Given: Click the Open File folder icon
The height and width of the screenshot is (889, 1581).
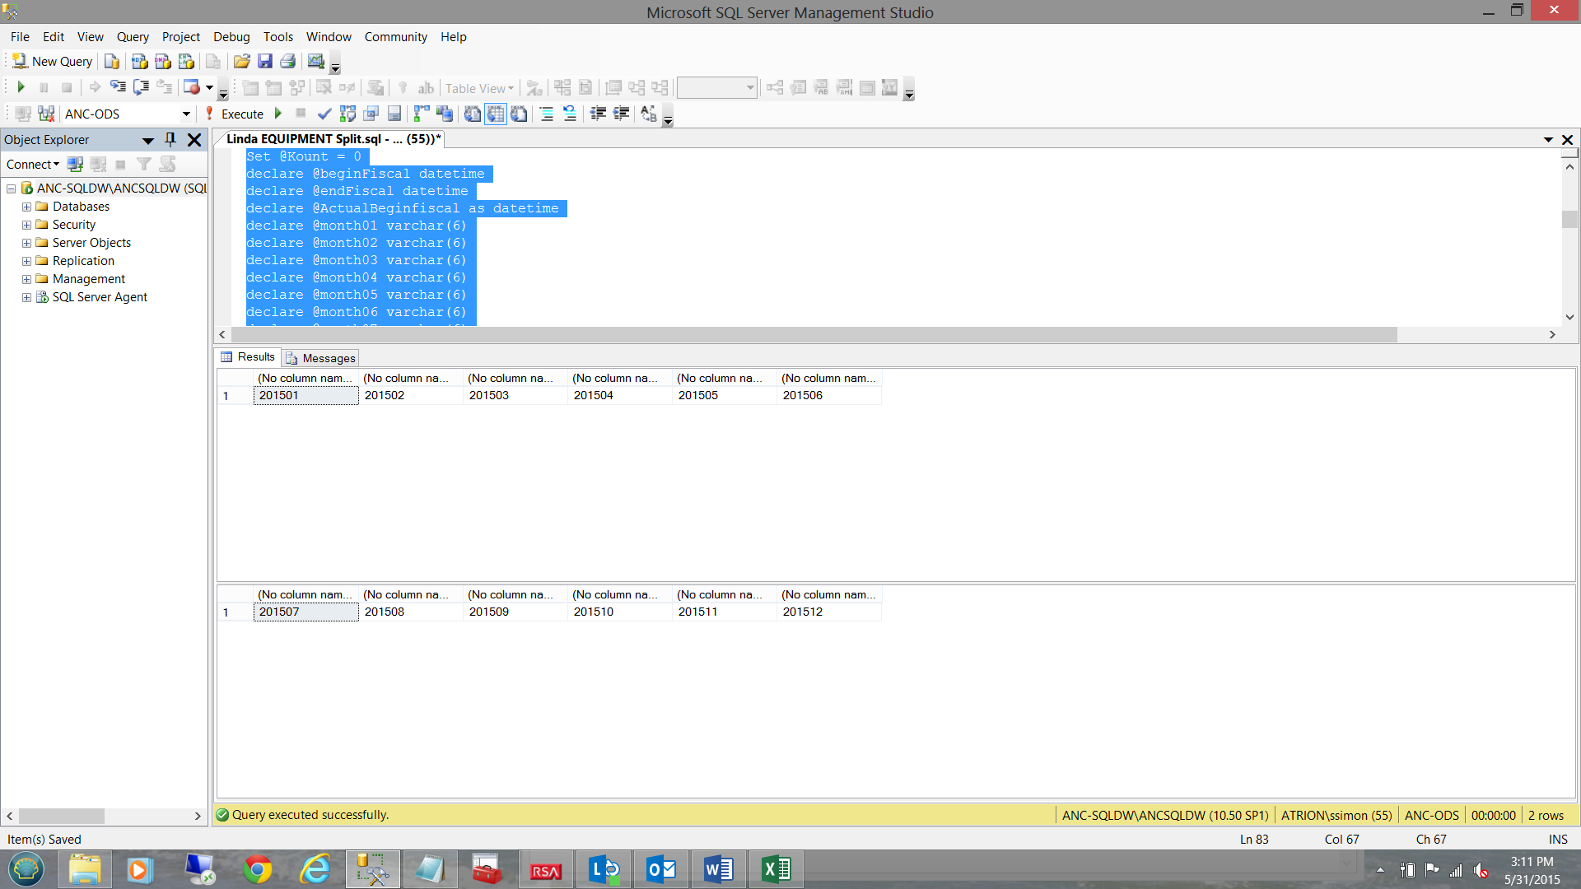Looking at the screenshot, I should [x=241, y=62].
